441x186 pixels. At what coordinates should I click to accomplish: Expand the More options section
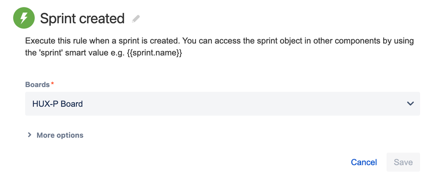pos(55,135)
